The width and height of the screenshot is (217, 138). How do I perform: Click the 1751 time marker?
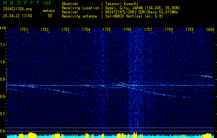coord(24,29)
